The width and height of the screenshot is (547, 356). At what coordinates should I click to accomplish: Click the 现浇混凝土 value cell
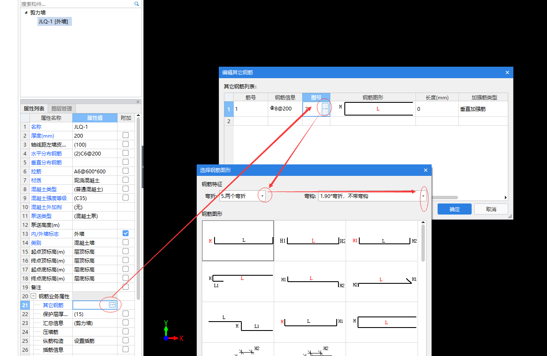pyautogui.click(x=95, y=180)
